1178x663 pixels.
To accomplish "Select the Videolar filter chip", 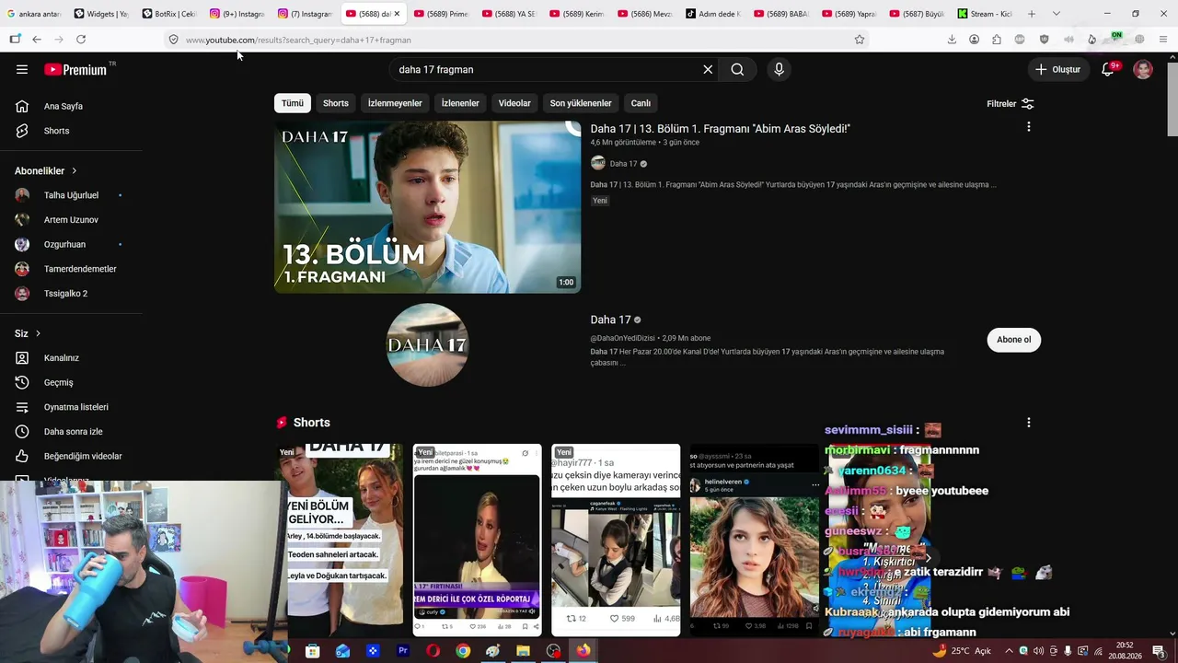I will tap(514, 103).
